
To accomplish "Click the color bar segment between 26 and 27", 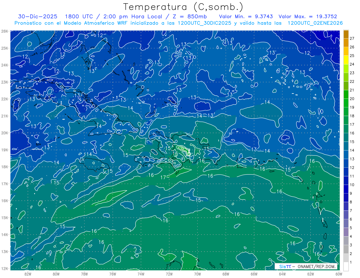I will 346,43.
